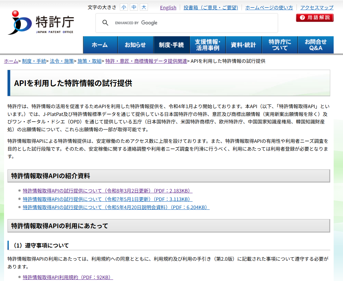Click the 法令・施策 breadcrumb link
343x281 pixels.
(x=62, y=61)
